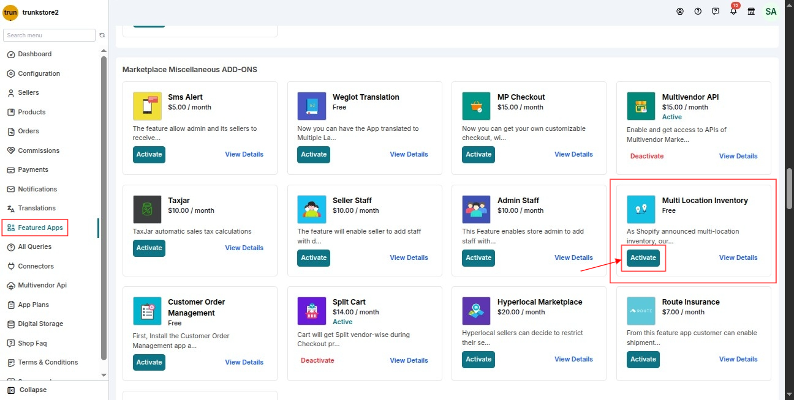
Task: Click the Hyperlocal Marketplace app icon
Action: (477, 311)
